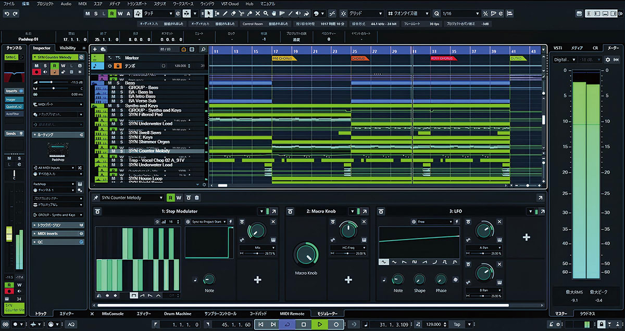Viewport: 625px width, 331px height.
Task: Open the meter panel settings gear
Action: coord(607,60)
